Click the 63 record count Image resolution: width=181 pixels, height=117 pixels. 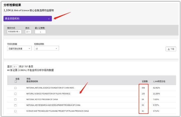point(143,105)
